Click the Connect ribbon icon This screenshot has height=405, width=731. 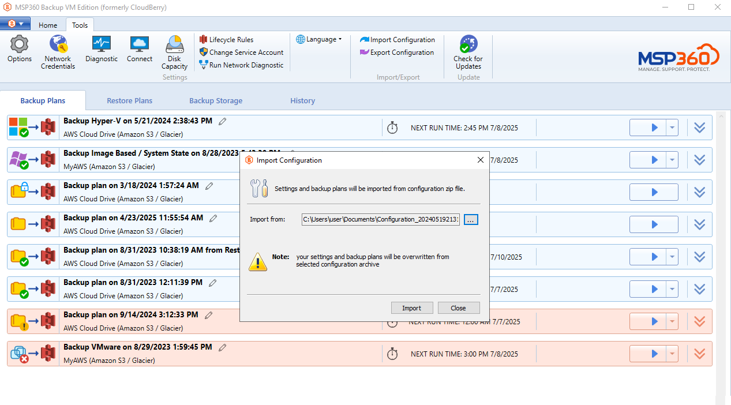pos(140,49)
